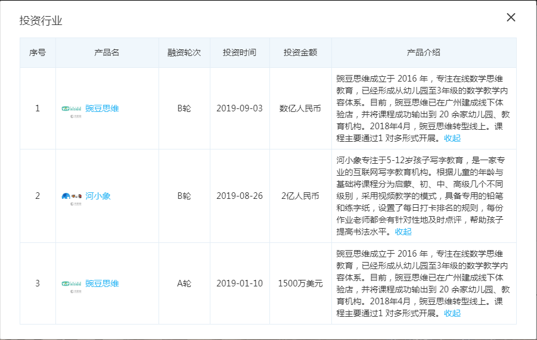Viewport: 537px width, 340px height.
Task: Click the 投资时间 column header
Action: [x=240, y=52]
